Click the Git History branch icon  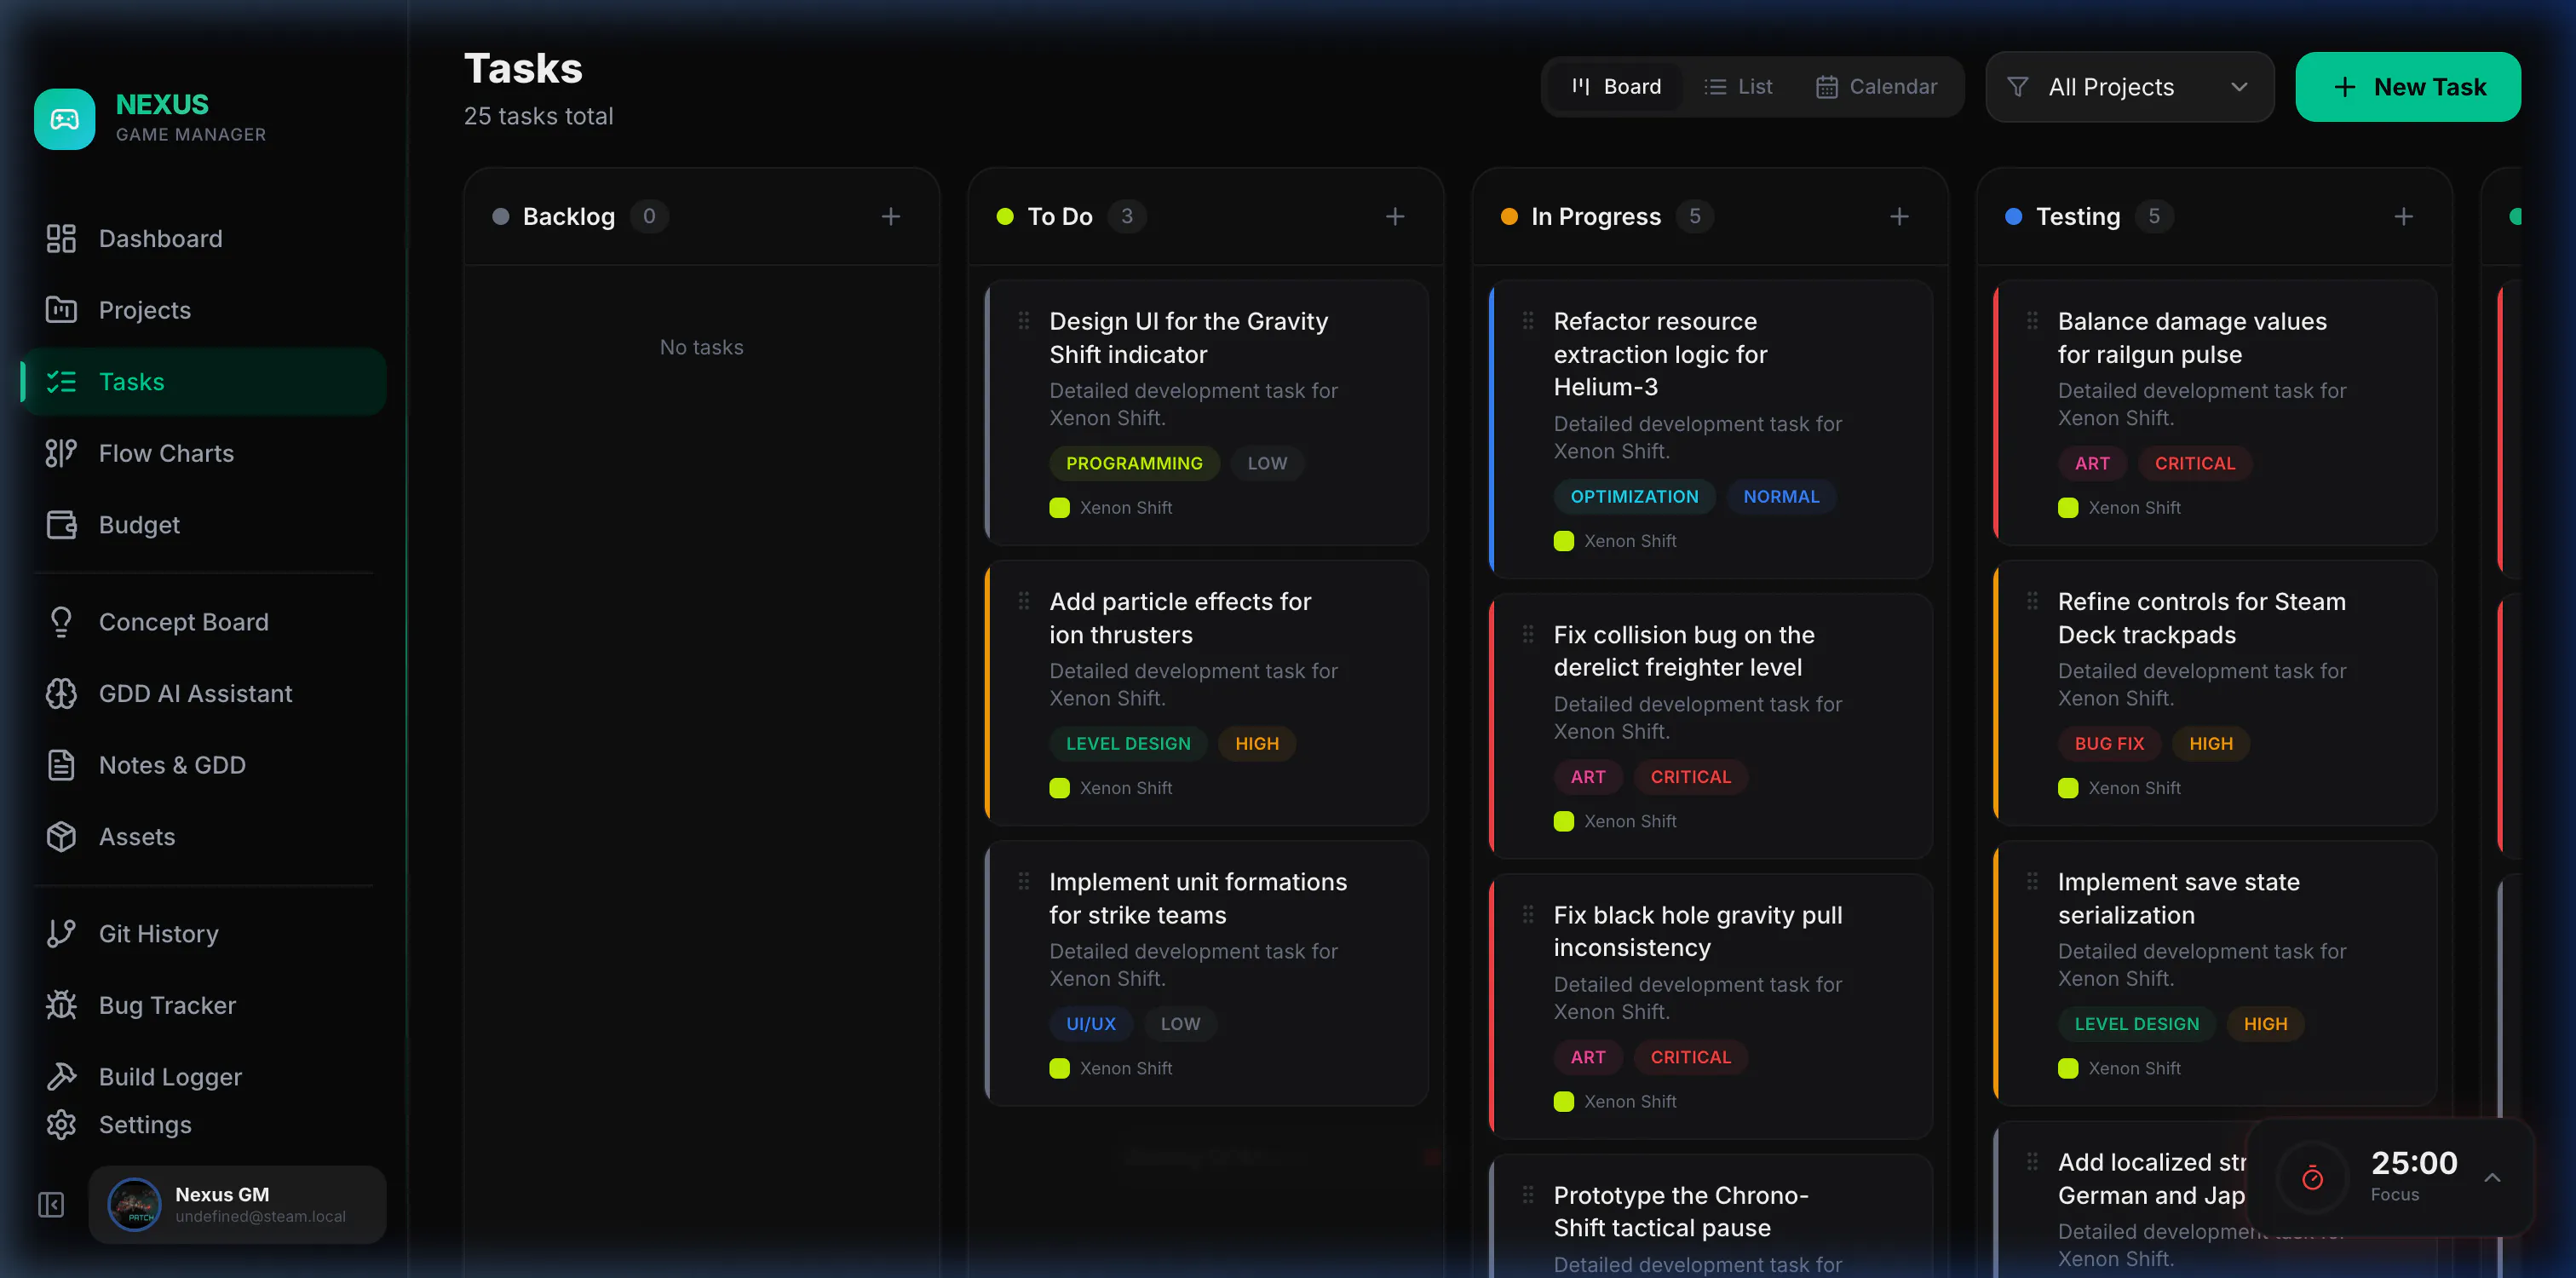(61, 933)
